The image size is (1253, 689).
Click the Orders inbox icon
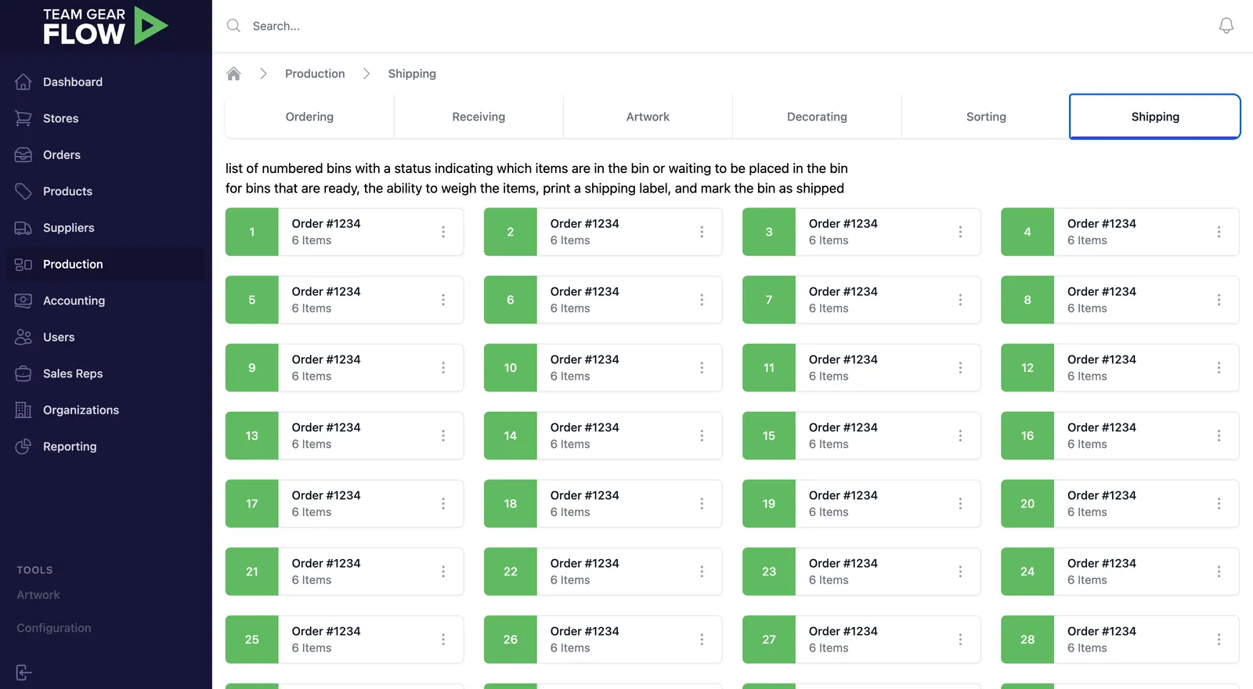[23, 155]
